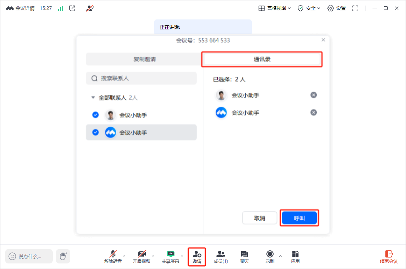Click the search contacts field
Image resolution: width=406 pixels, height=269 pixels.
[141, 78]
